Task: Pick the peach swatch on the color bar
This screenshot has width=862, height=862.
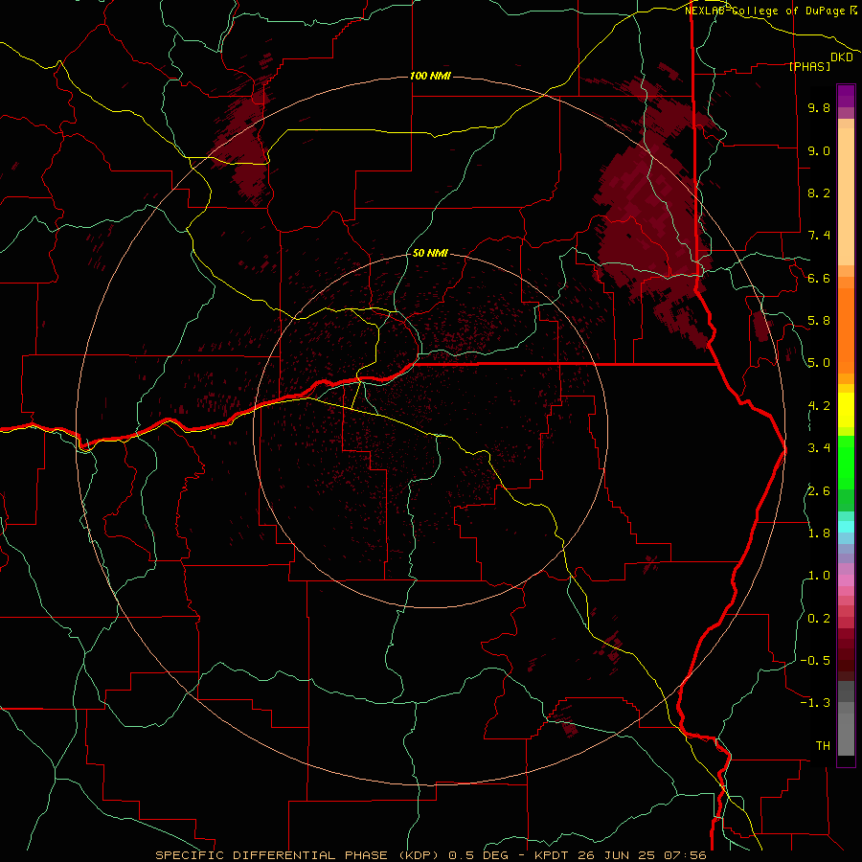Action: pos(846,195)
